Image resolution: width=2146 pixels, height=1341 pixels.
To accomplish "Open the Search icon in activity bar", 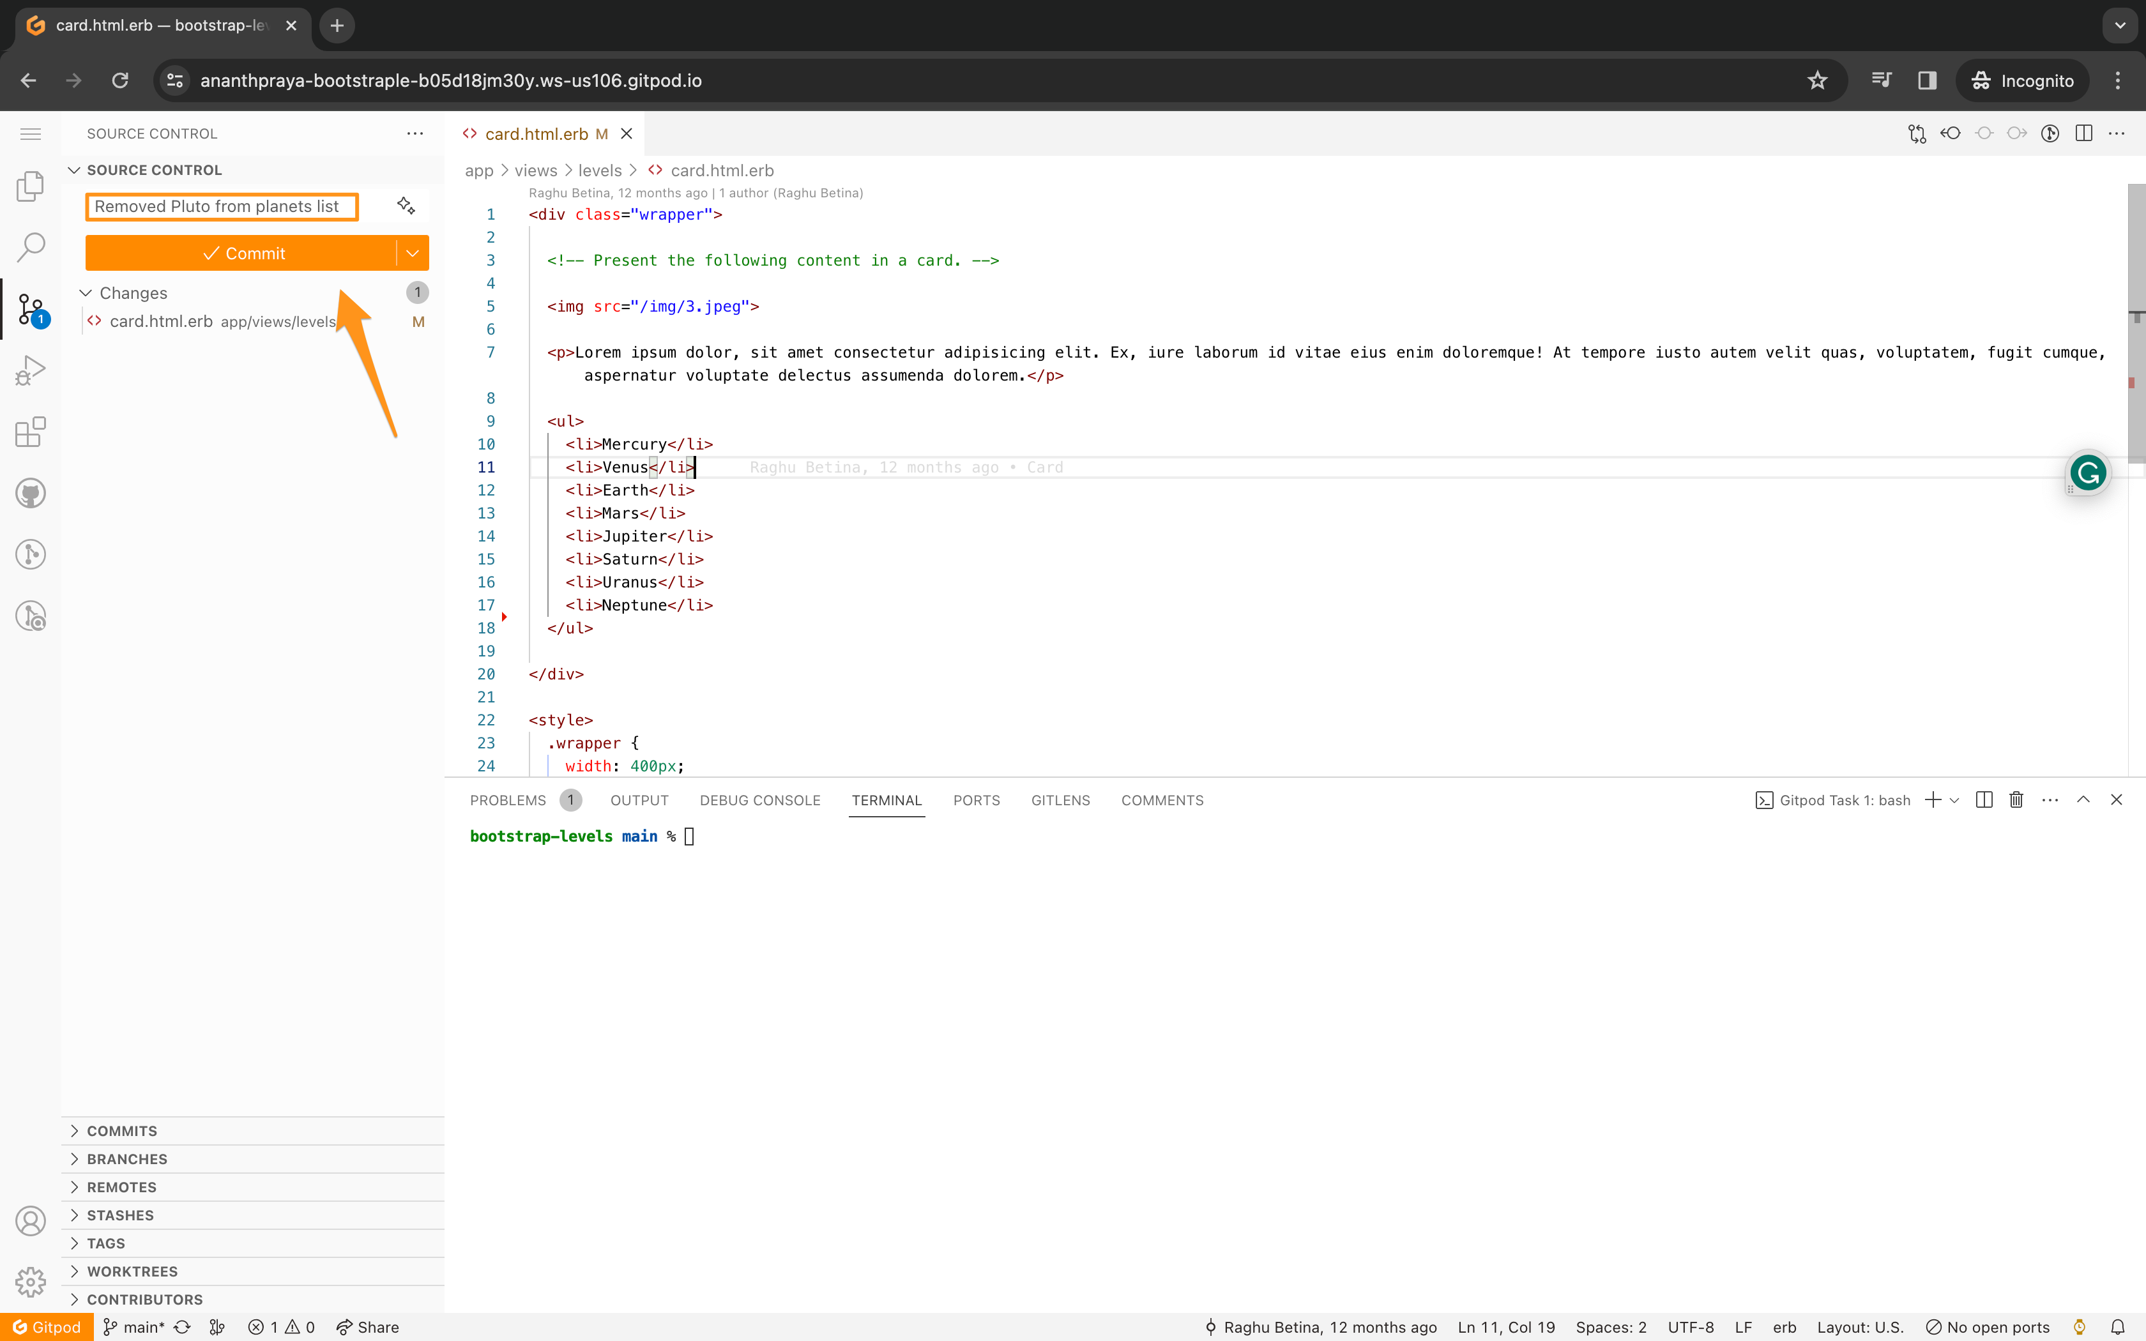I will [30, 248].
